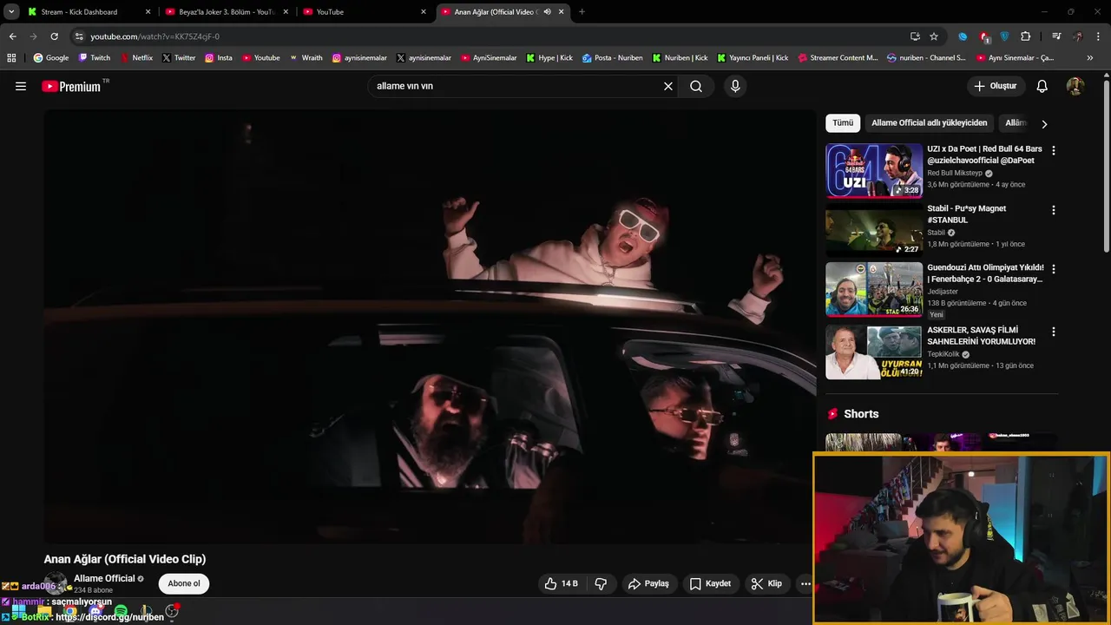Select the Tümü filter chip
This screenshot has width=1111, height=625.
pyautogui.click(x=843, y=123)
